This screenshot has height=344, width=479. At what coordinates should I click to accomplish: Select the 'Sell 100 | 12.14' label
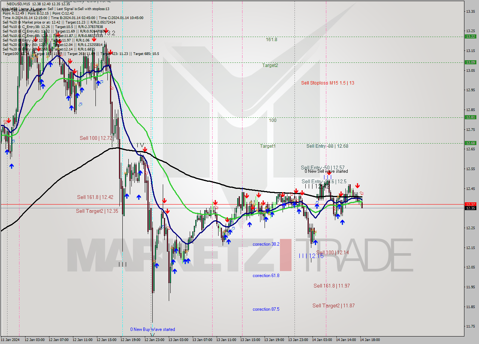332,253
